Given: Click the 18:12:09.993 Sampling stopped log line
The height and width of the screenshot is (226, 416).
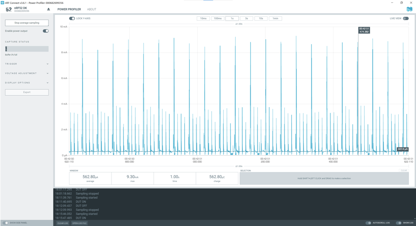Looking at the screenshot, I should [77, 210].
